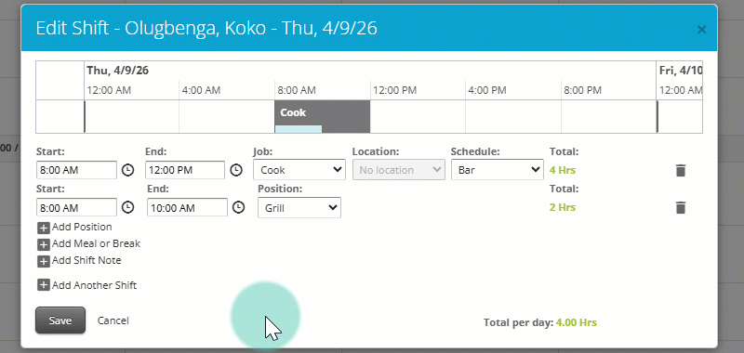Viewport: 744px width, 353px height.
Task: Click the Fri, 4/10 timeline date header
Action: pyautogui.click(x=681, y=71)
